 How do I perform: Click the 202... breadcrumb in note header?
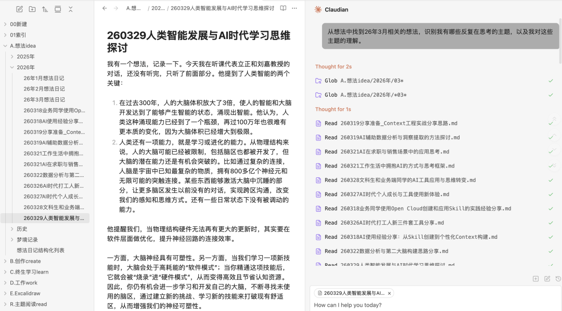pos(158,8)
